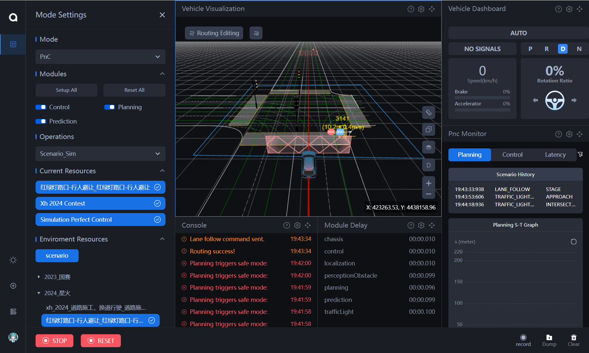
Task: Refresh the Planning S-T Graph
Action: [x=573, y=242]
